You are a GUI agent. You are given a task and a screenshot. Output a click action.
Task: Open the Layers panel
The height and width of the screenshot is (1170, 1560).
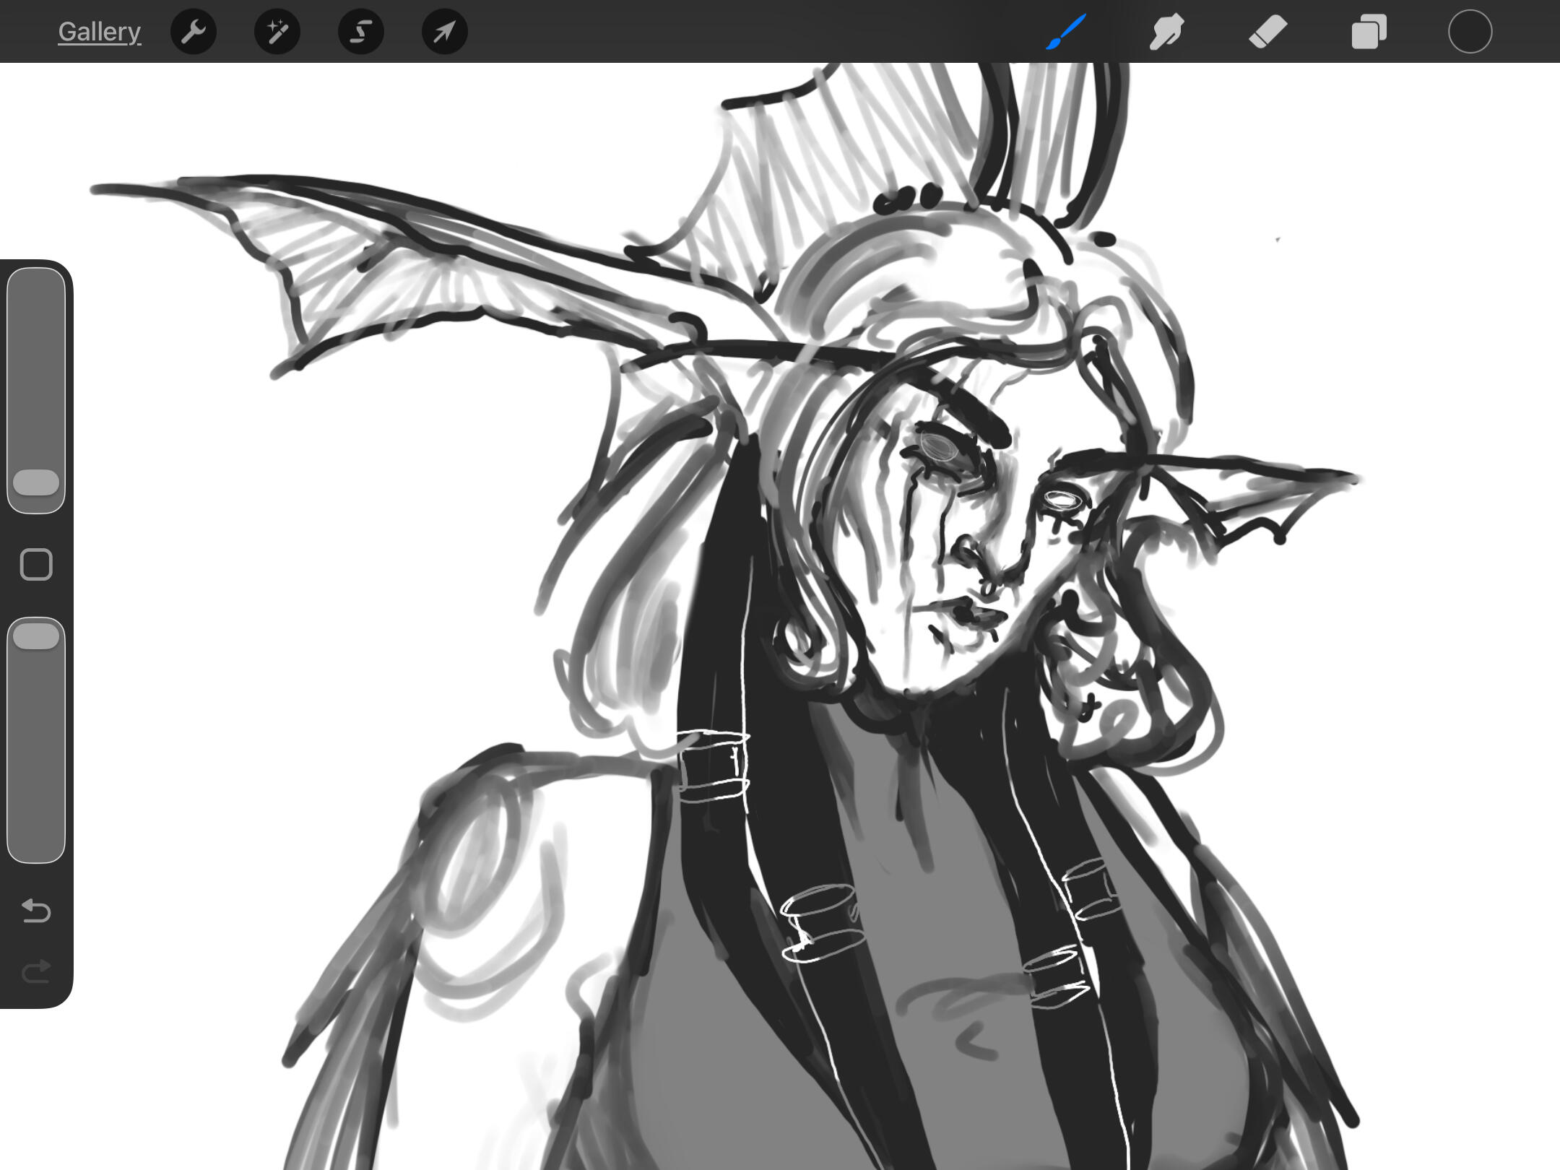[x=1369, y=32]
